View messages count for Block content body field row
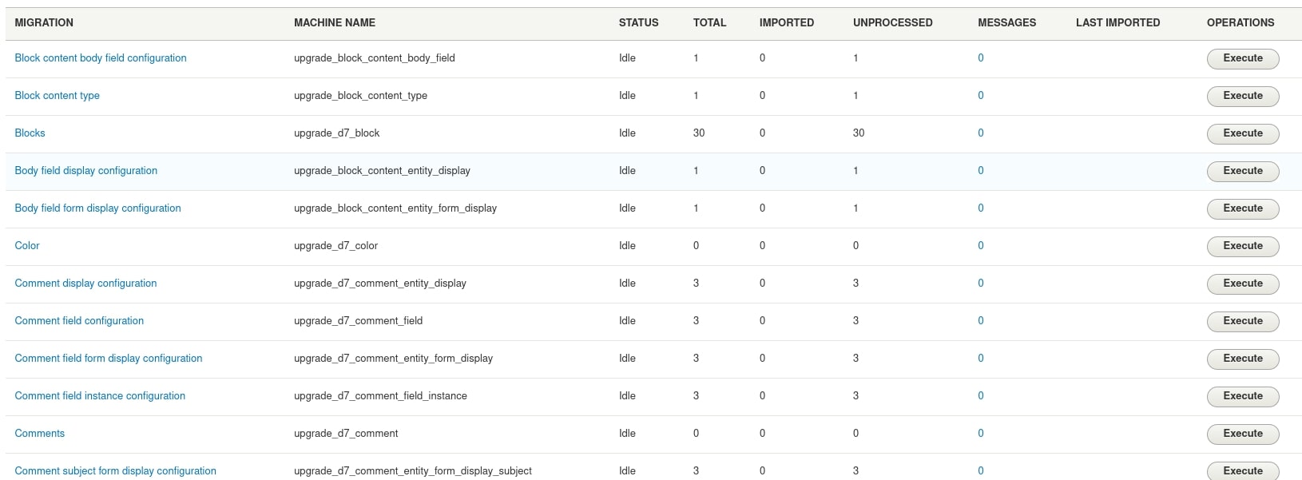 coord(981,58)
